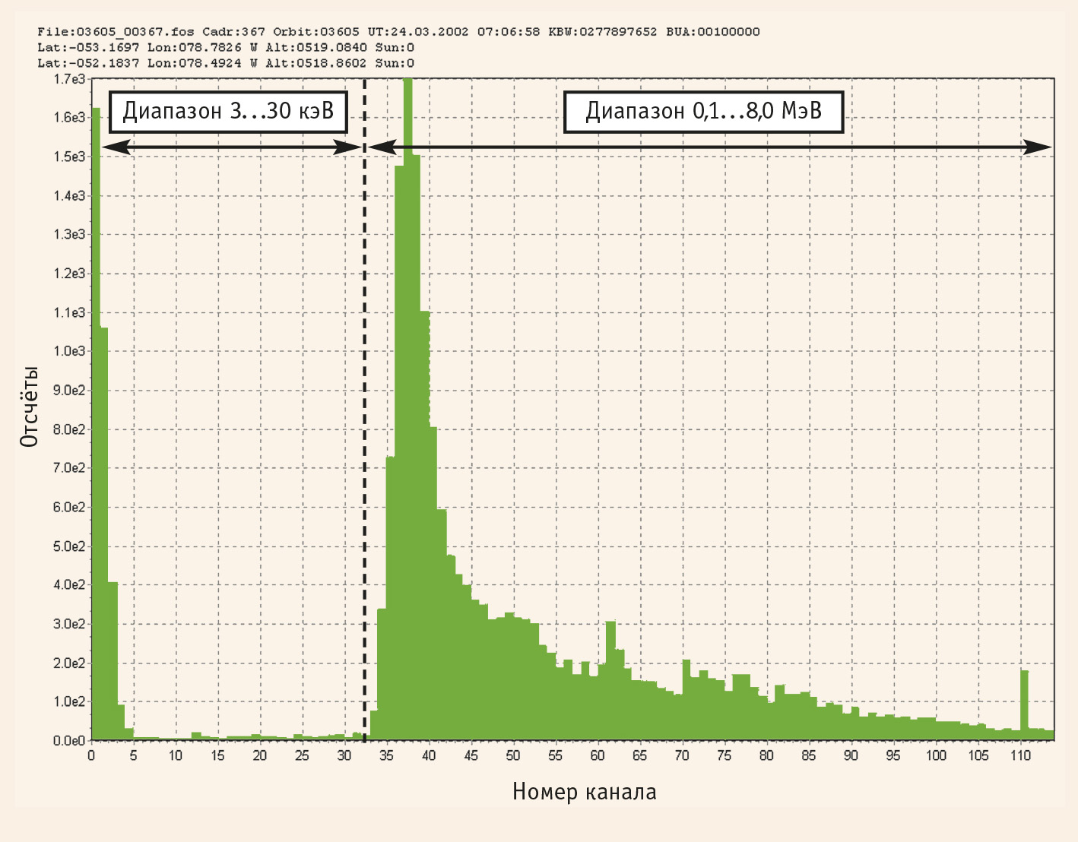Click the 1.6e3 y-axis tick label
The image size is (1078, 842).
point(69,117)
